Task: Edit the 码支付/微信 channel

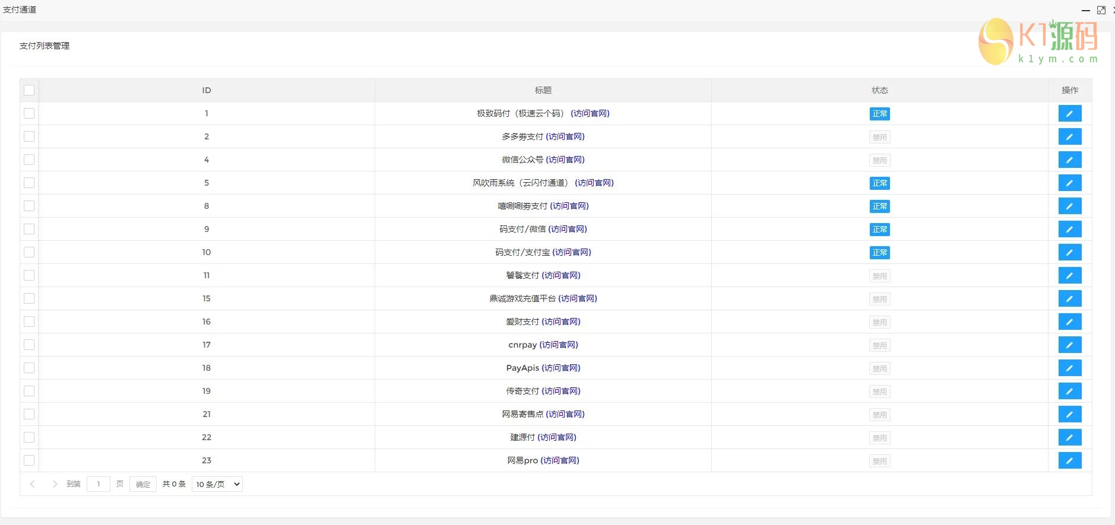Action: tap(1069, 229)
